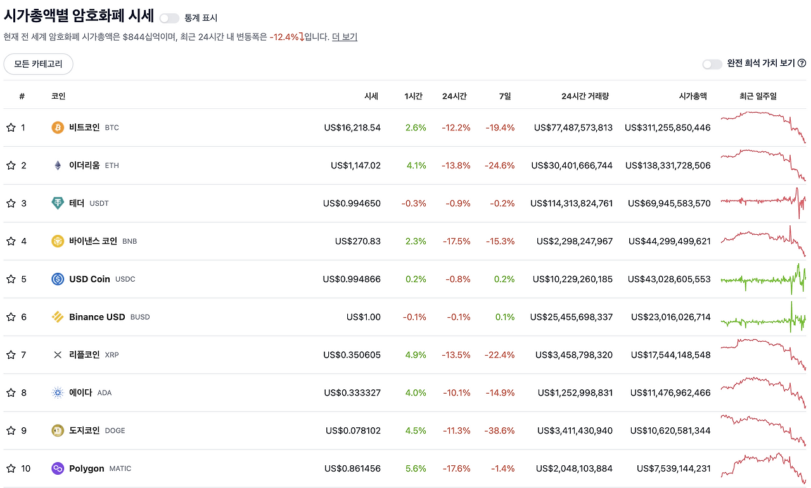This screenshot has width=811, height=488.
Task: Select BNB price US$270.83
Action: click(358, 241)
